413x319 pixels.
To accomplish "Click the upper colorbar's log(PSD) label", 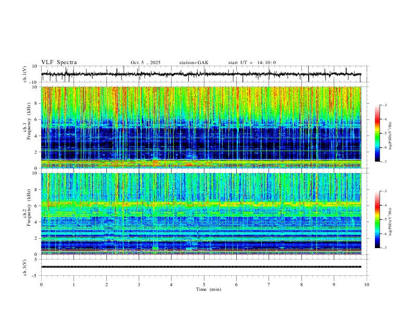I will click(390, 136).
